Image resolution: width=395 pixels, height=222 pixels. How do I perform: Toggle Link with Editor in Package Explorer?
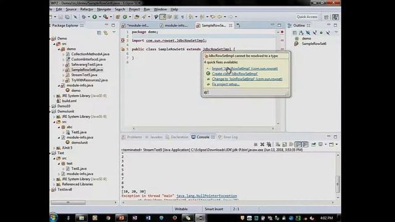106,33
